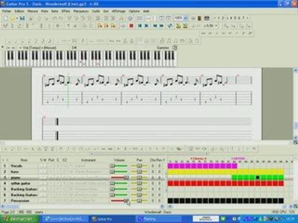Screen dimensions: 298x223
Task: Click the red Chorus marker in timeline
Action: (198, 158)
